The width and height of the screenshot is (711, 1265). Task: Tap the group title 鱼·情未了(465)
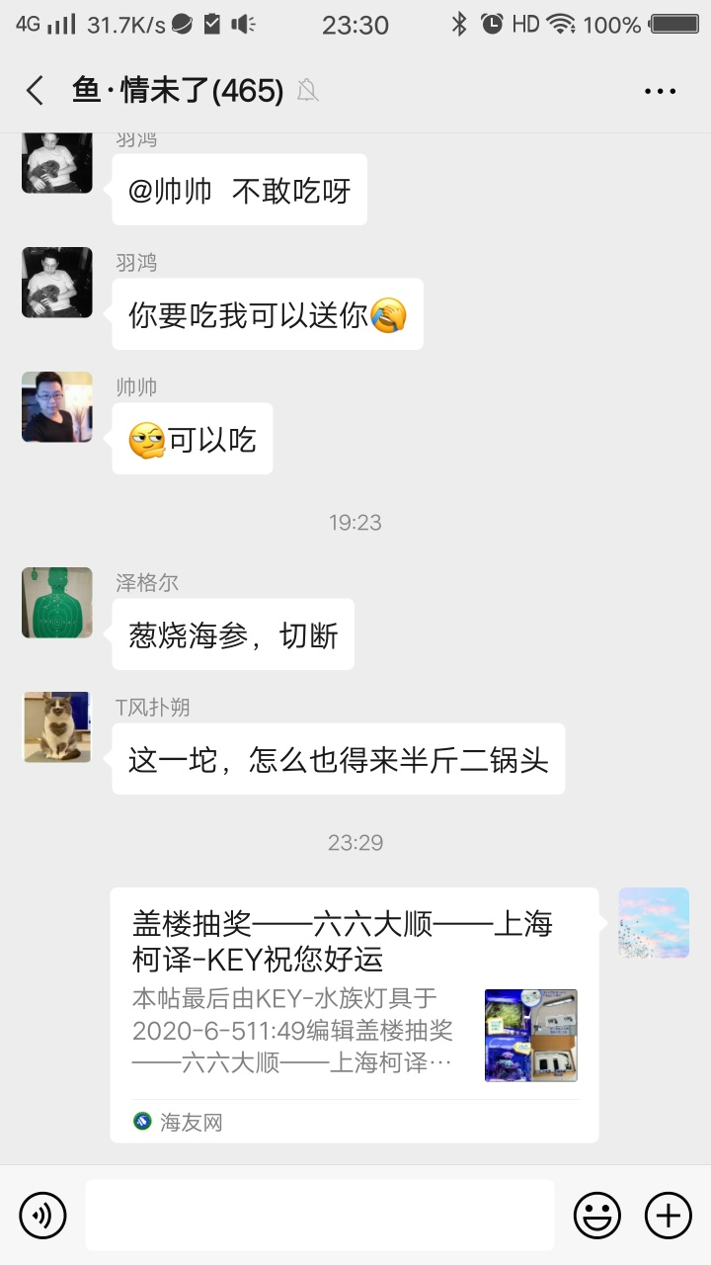(178, 91)
